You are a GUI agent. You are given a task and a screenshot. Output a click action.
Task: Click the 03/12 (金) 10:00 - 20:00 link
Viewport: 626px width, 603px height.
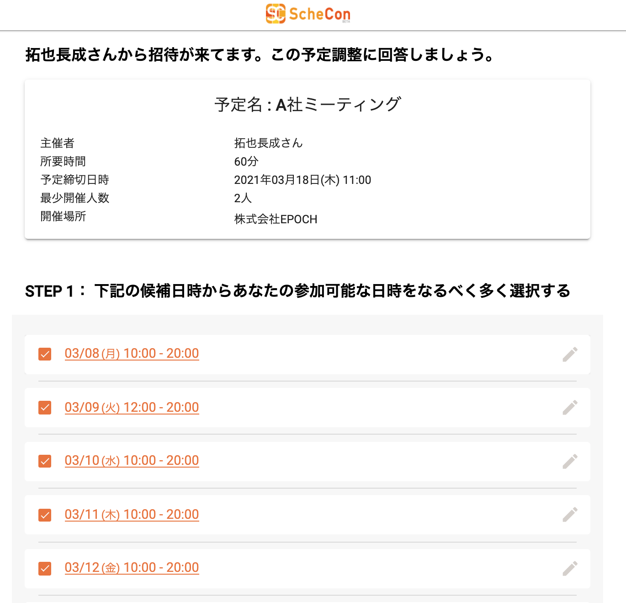[x=132, y=568]
